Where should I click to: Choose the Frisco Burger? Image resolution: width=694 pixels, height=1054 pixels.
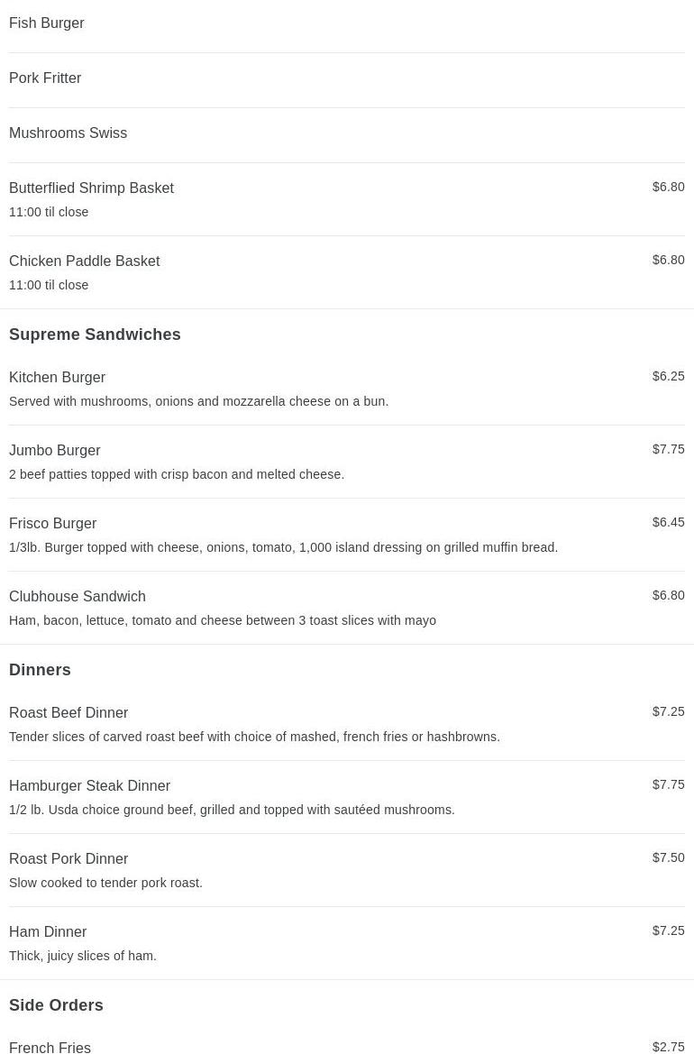click(x=53, y=524)
